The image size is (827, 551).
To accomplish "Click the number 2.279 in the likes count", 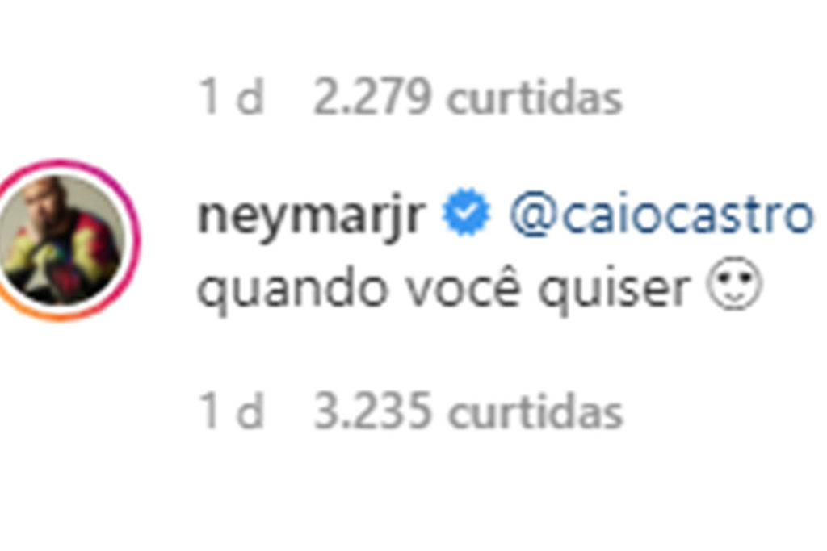I will (x=372, y=97).
